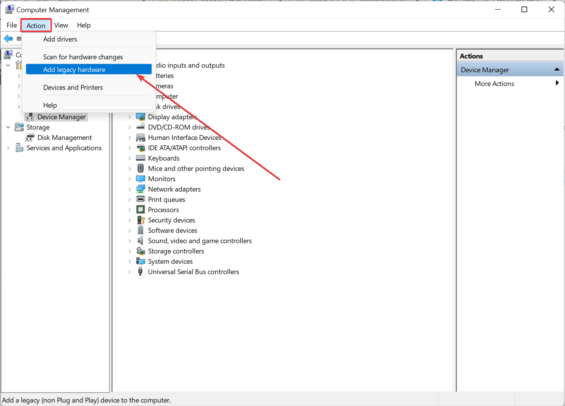The height and width of the screenshot is (406, 565).
Task: Select Device Manager in the left tree
Action: [62, 117]
